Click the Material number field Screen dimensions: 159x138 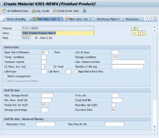tap(58, 28)
